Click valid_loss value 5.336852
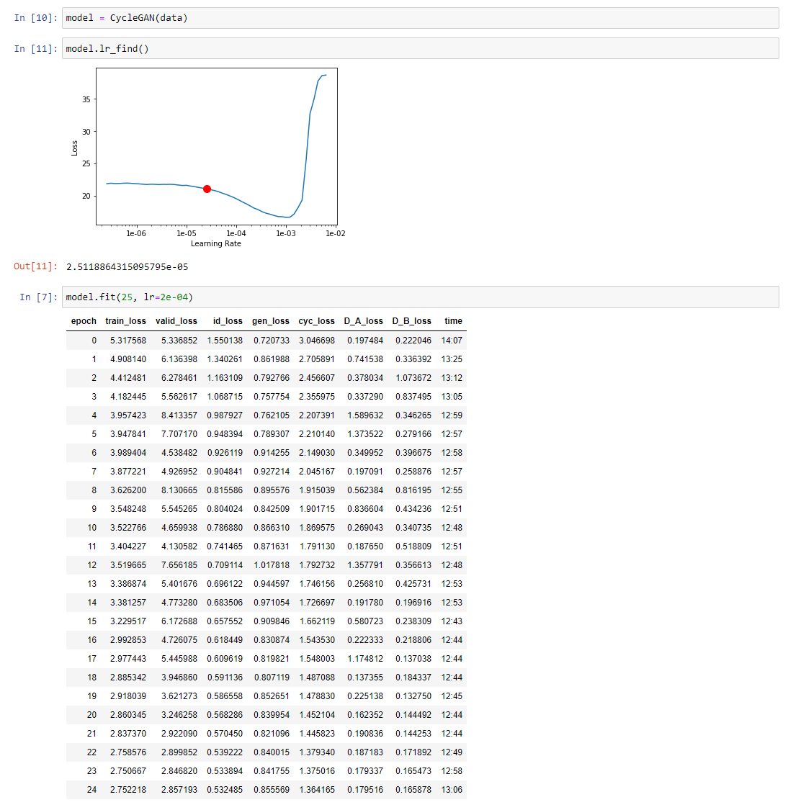Image resolution: width=788 pixels, height=810 pixels. tap(179, 341)
